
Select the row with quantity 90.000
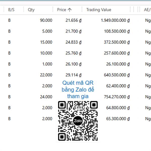[75, 20]
